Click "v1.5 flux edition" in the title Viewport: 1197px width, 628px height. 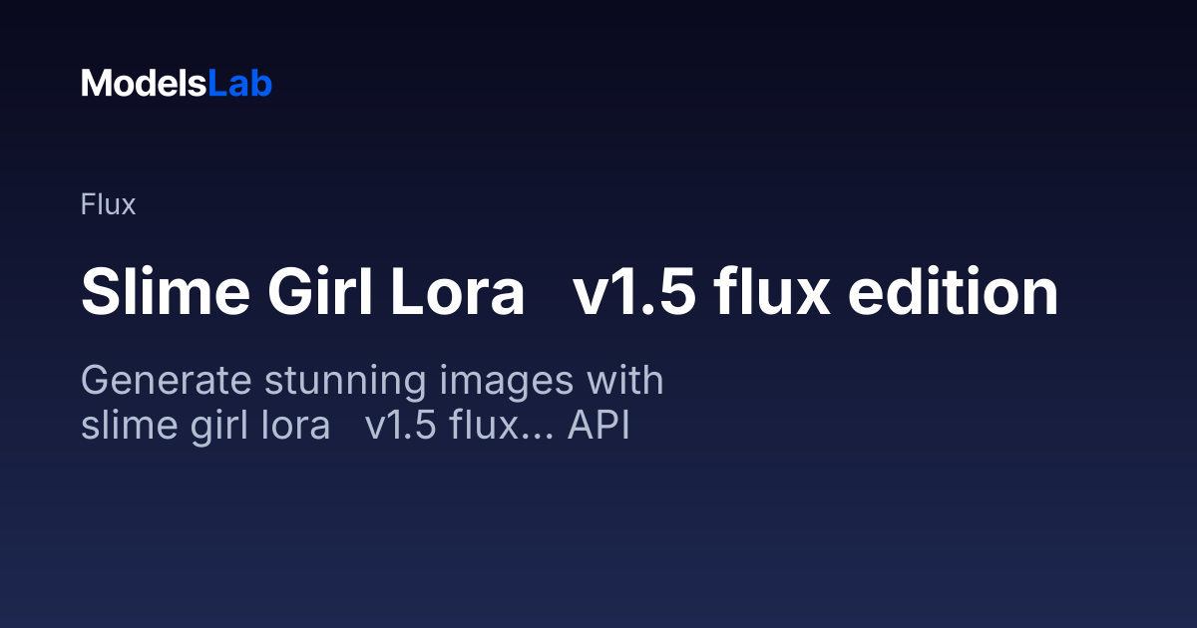(x=815, y=293)
